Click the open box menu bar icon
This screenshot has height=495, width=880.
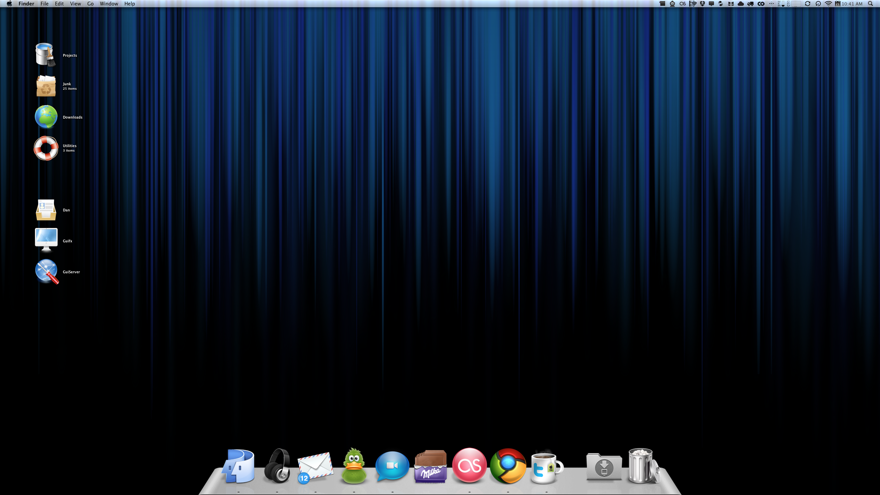pyautogui.click(x=731, y=4)
